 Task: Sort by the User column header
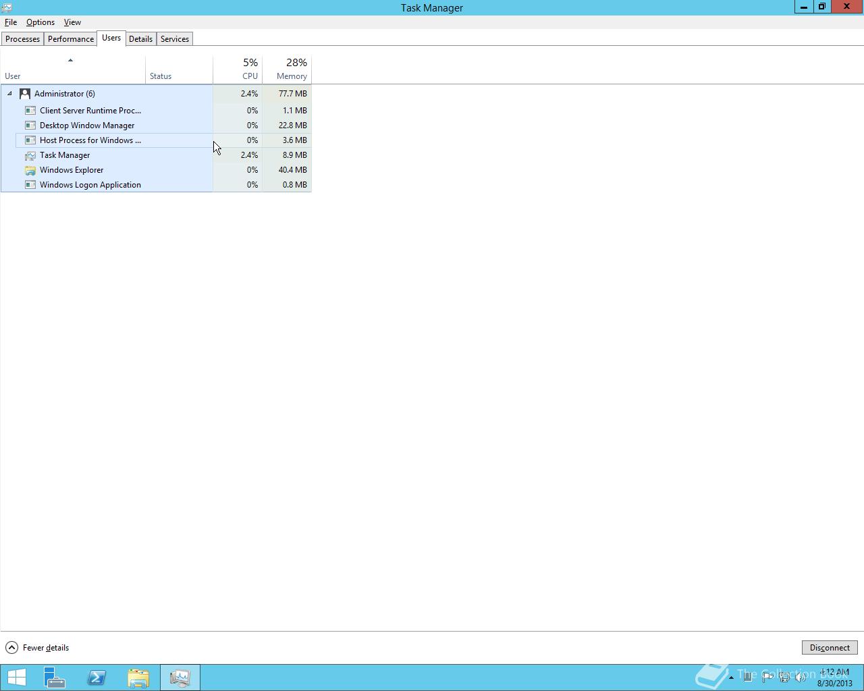point(73,70)
